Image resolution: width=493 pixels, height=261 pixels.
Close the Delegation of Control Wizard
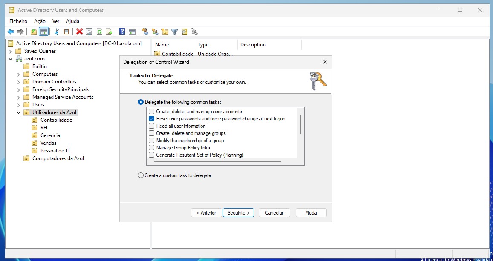pyautogui.click(x=325, y=62)
